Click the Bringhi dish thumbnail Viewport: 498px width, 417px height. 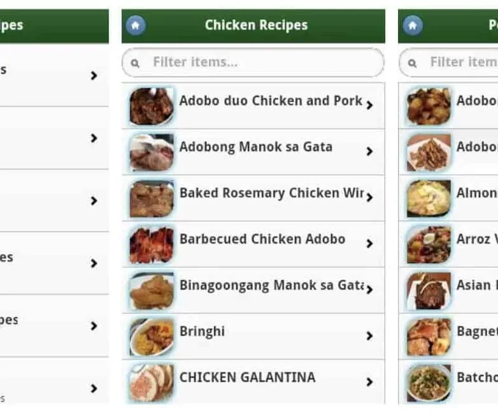pyautogui.click(x=152, y=337)
